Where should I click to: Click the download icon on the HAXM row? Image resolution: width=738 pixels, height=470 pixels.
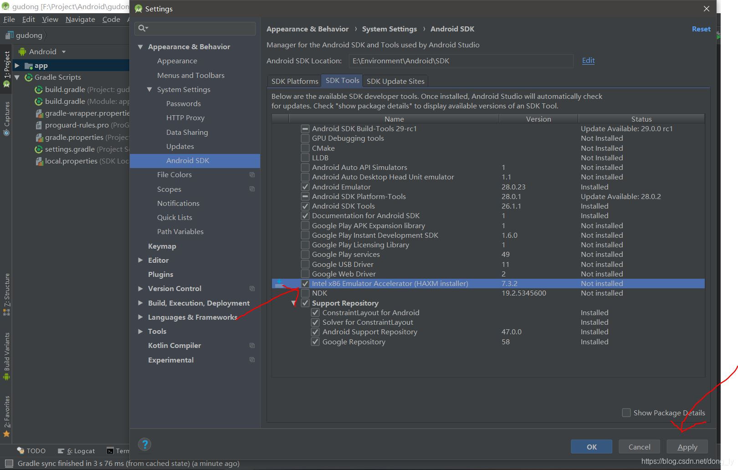coord(279,284)
